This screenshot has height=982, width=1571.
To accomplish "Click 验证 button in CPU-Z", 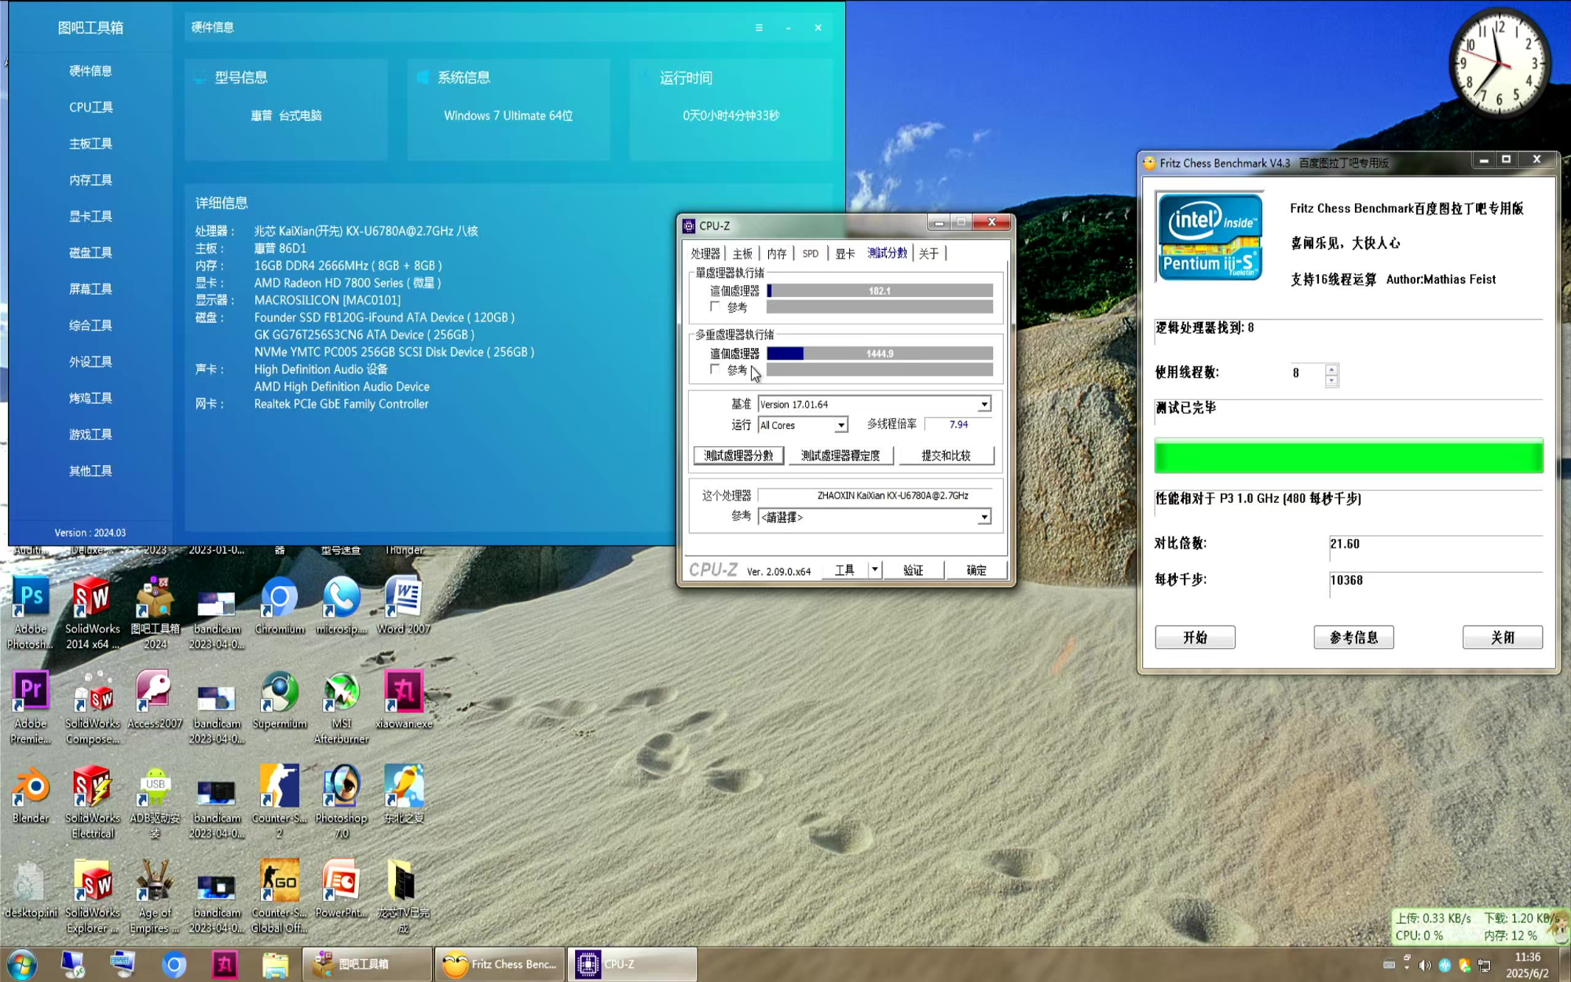I will [x=914, y=570].
